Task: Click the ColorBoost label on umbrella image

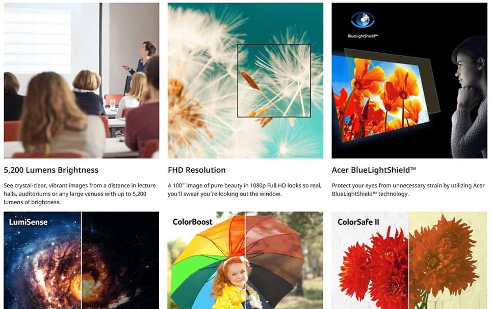Action: pyautogui.click(x=193, y=222)
